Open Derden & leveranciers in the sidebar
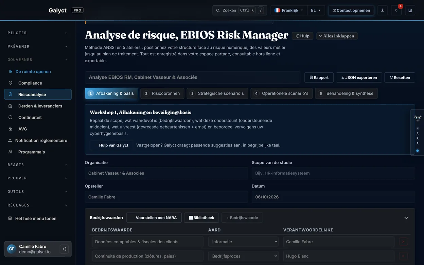This screenshot has height=265, width=424. pyautogui.click(x=38, y=106)
